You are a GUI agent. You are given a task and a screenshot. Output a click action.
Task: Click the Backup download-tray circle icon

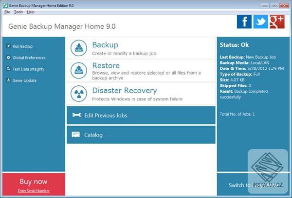79,48
